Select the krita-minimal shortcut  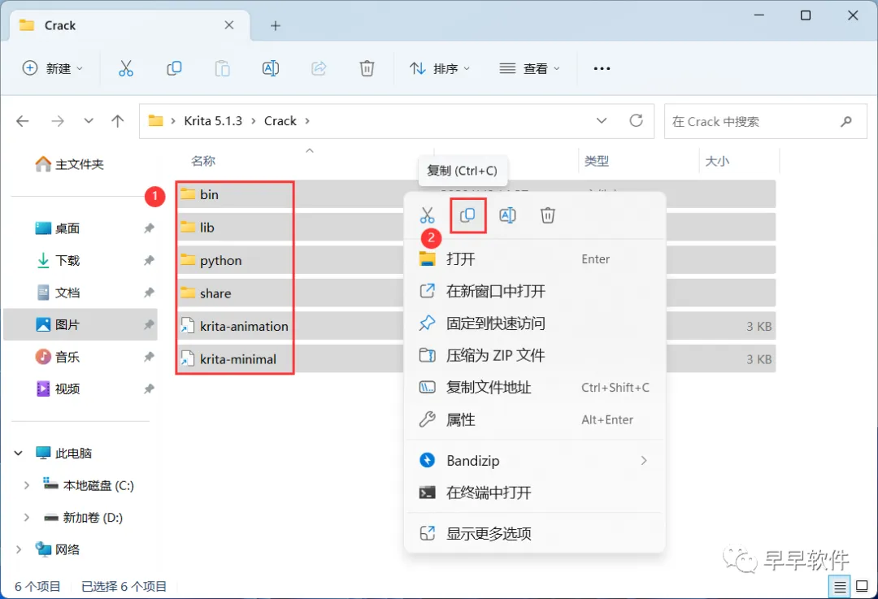pos(237,359)
